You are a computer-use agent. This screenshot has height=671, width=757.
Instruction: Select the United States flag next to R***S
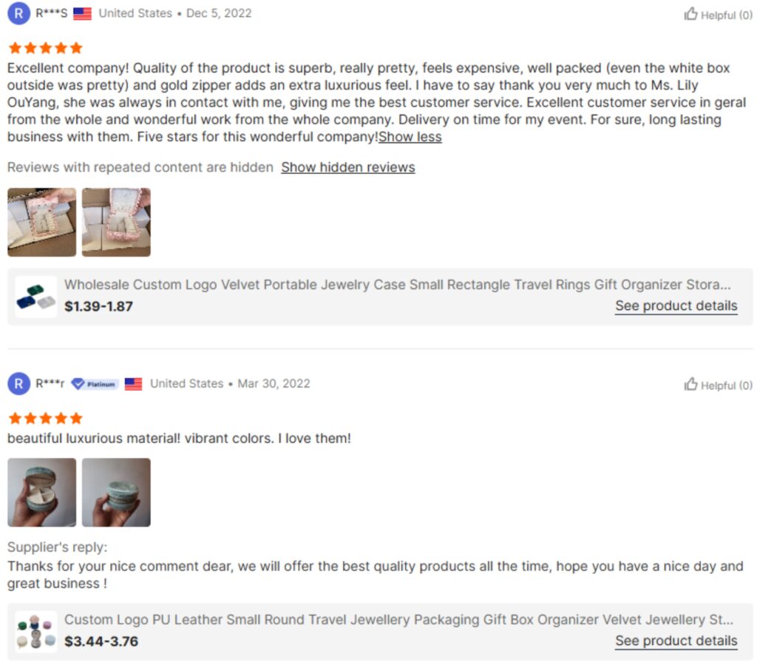(81, 13)
